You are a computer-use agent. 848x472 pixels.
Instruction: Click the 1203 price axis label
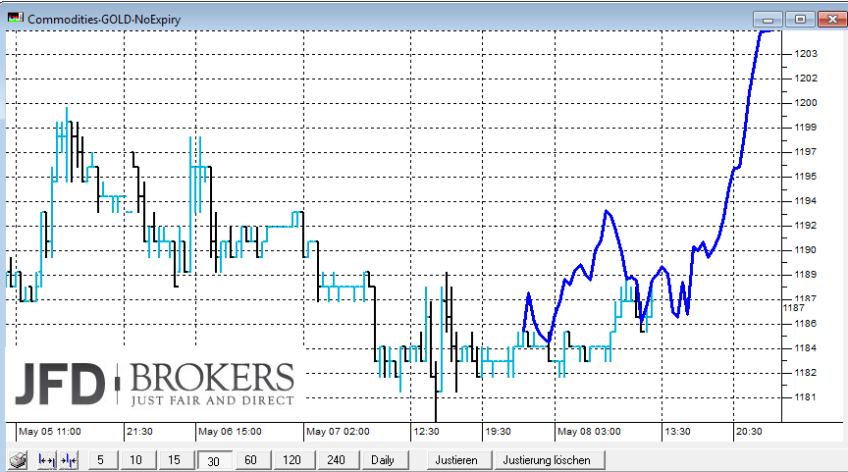click(x=806, y=54)
